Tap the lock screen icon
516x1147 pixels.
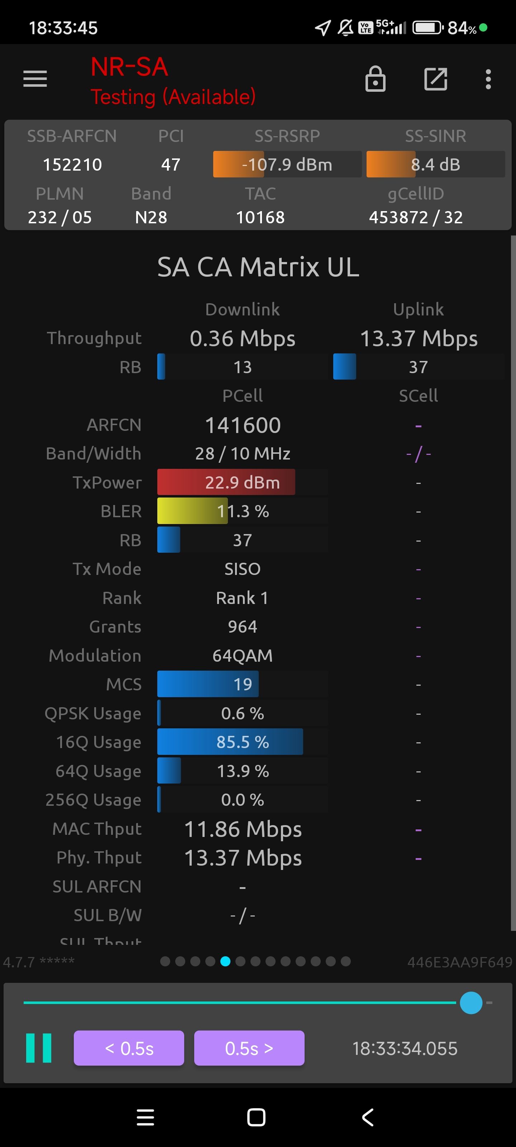[x=375, y=79]
